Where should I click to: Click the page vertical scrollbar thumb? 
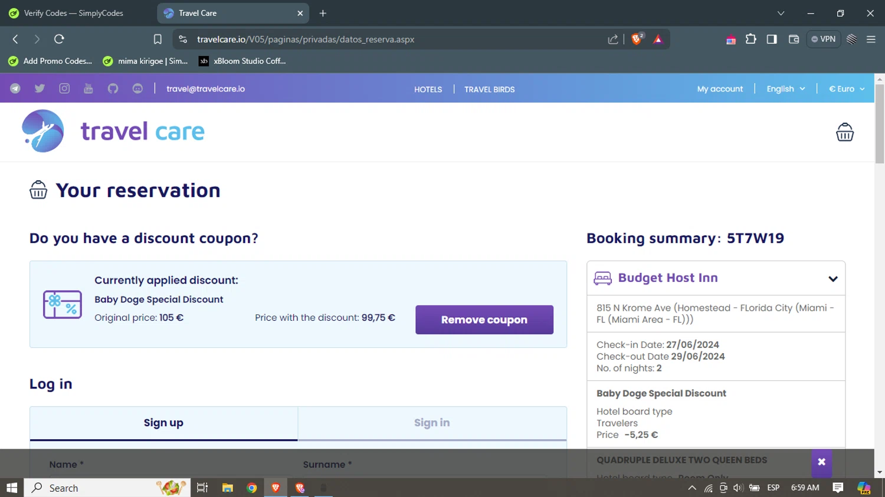[x=879, y=124]
